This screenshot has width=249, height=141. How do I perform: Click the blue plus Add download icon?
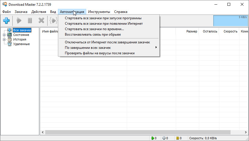(x=7, y=20)
